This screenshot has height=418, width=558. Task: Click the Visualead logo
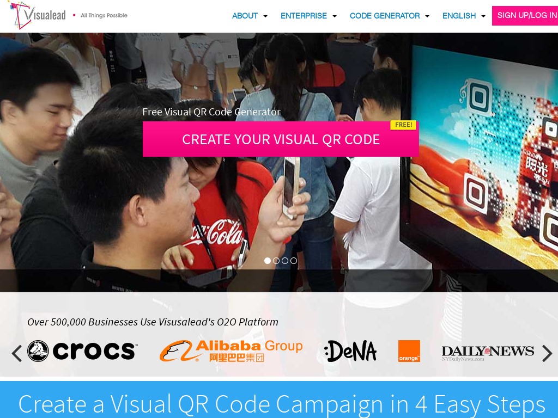coord(37,15)
